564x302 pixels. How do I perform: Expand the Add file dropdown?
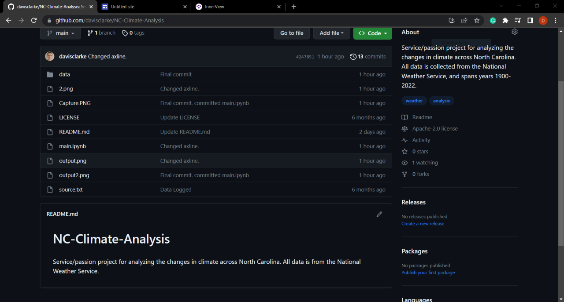[331, 33]
